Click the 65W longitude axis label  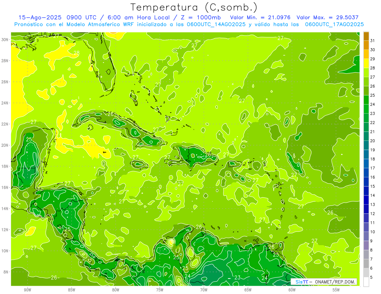(248, 290)
